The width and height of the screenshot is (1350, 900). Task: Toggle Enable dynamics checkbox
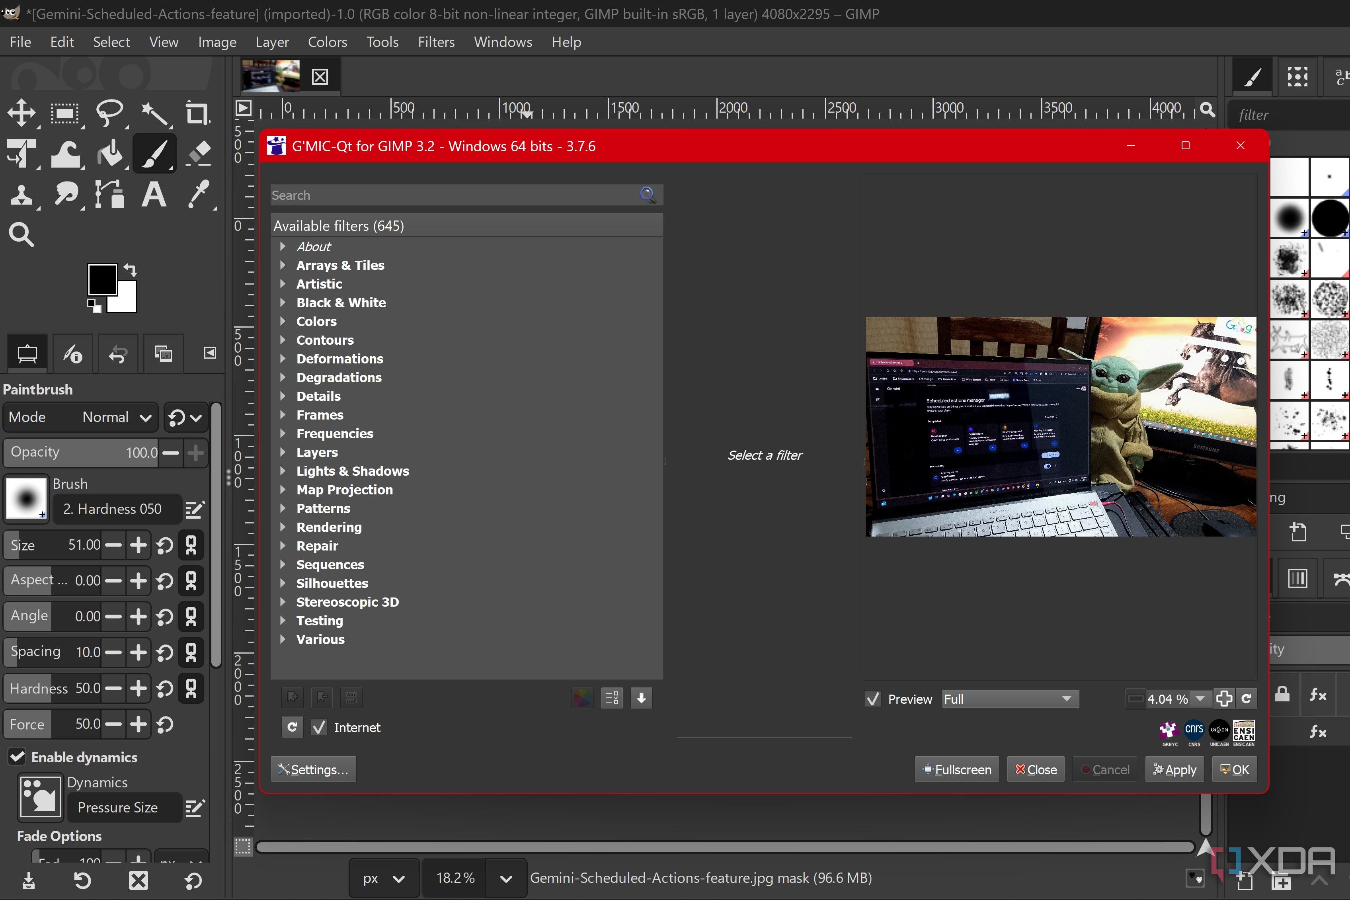coord(17,757)
